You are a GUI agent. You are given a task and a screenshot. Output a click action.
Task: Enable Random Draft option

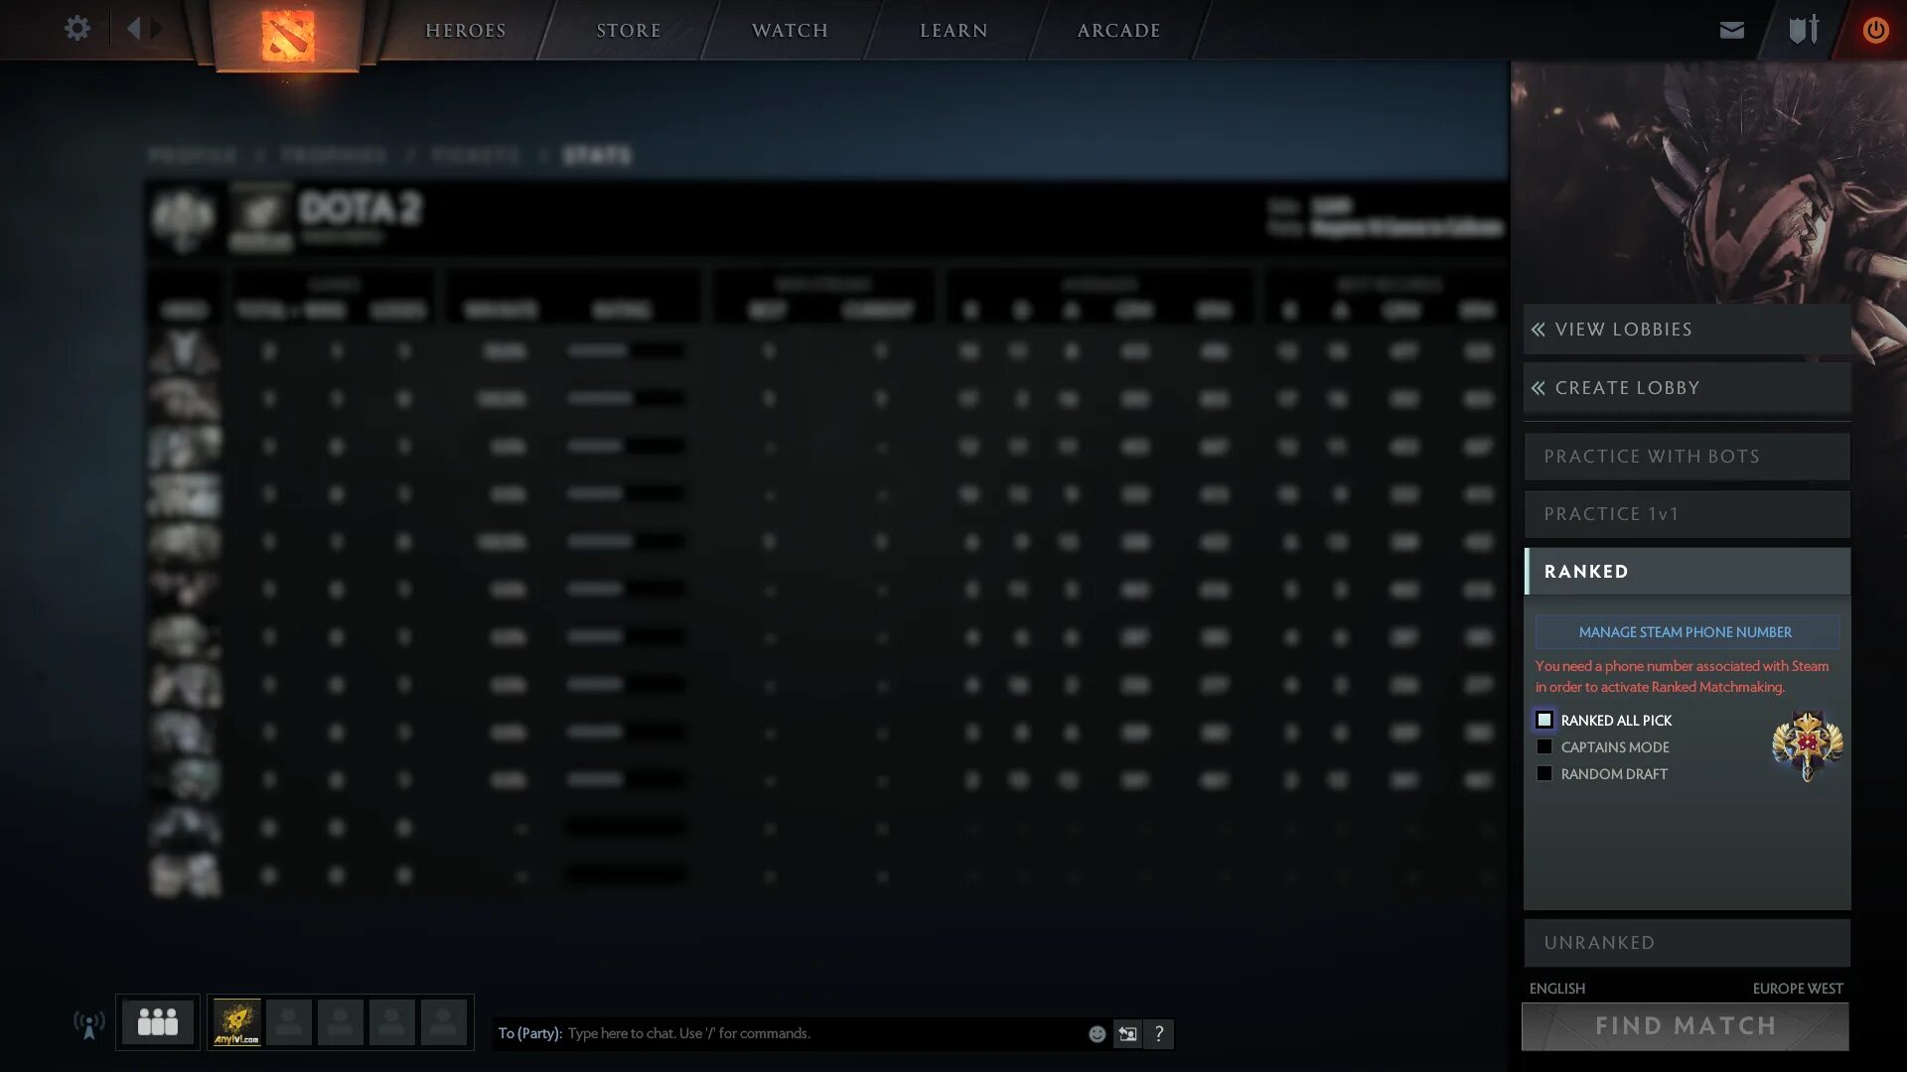click(1545, 773)
